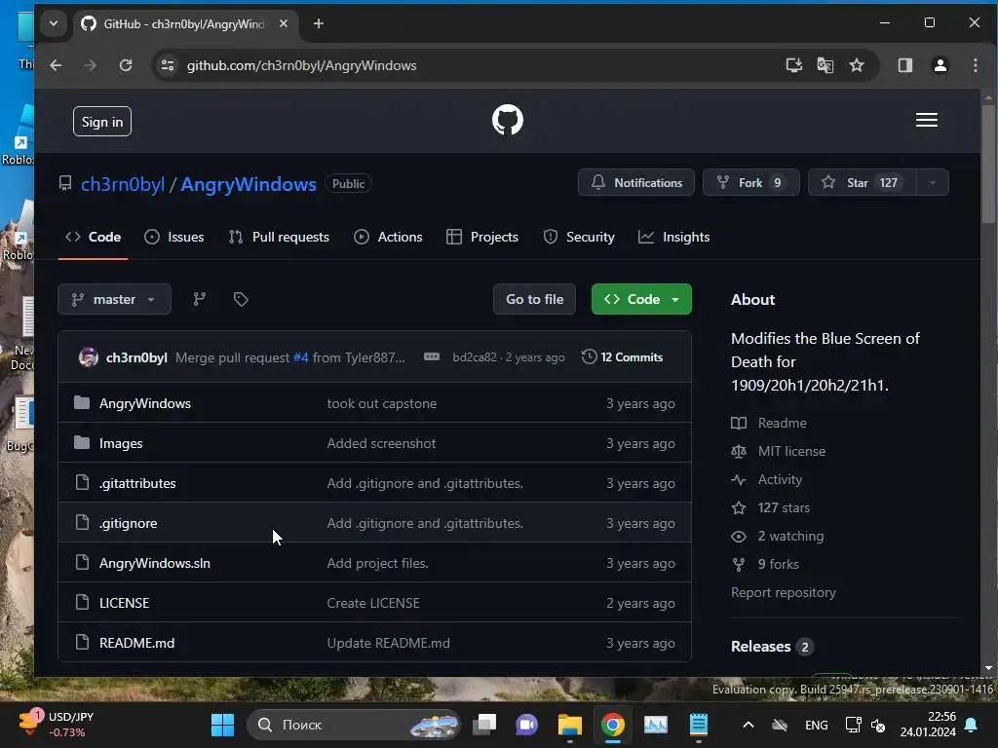
Task: Open the Star lists dropdown arrow
Action: coord(933,182)
